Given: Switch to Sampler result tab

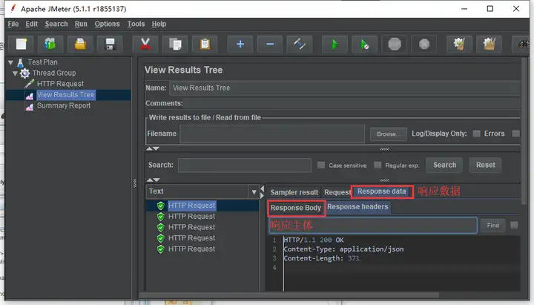Looking at the screenshot, I should (x=294, y=192).
